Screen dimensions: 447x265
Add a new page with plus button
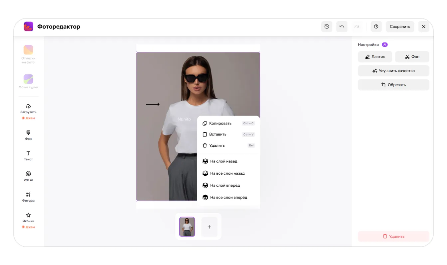[x=209, y=227]
